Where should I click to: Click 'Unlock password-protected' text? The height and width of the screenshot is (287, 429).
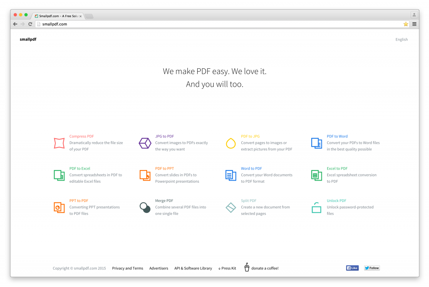click(350, 207)
